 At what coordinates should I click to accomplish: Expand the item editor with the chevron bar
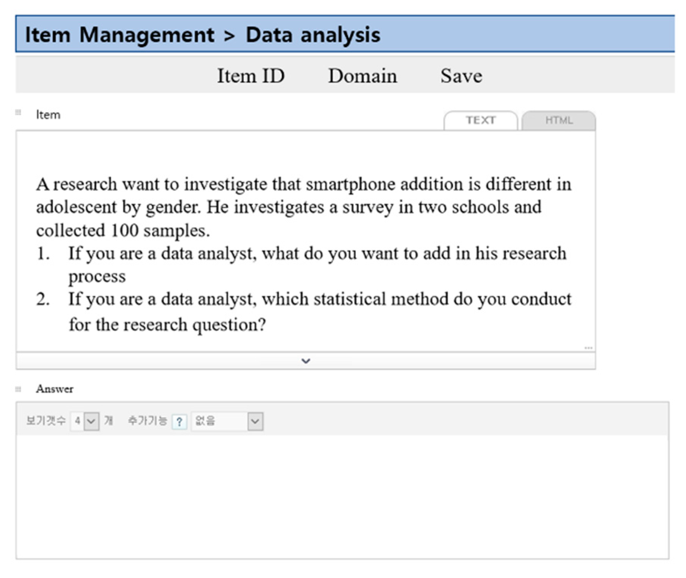point(306,360)
